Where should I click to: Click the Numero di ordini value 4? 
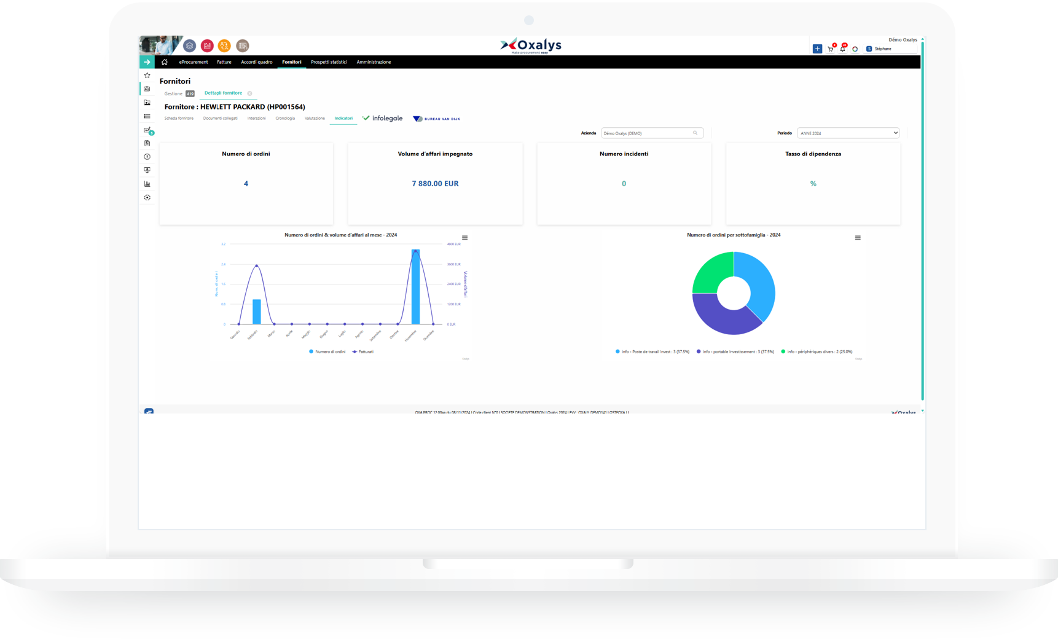tap(246, 184)
